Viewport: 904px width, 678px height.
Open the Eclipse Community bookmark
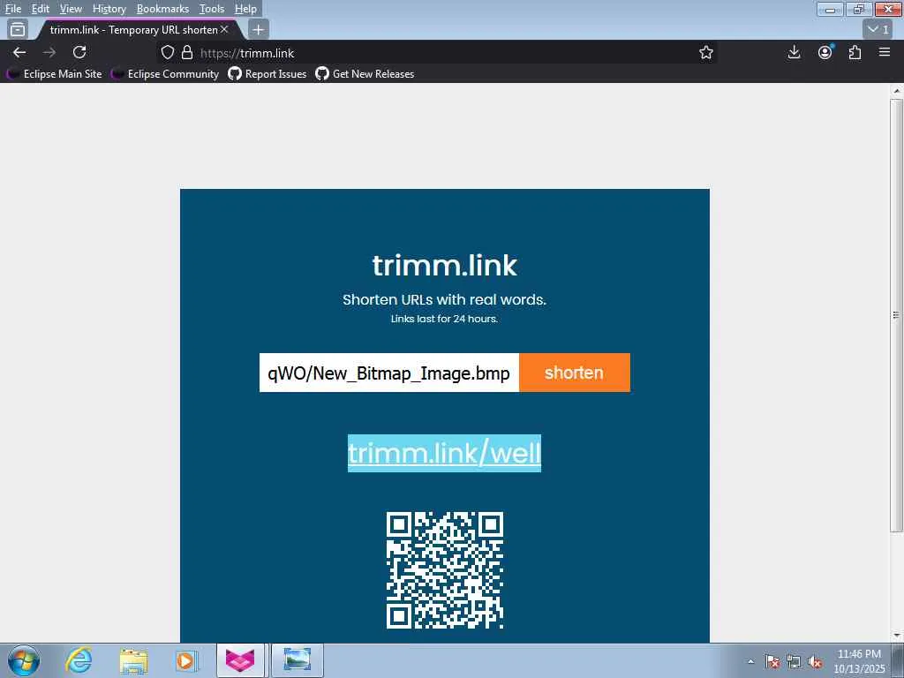(165, 74)
